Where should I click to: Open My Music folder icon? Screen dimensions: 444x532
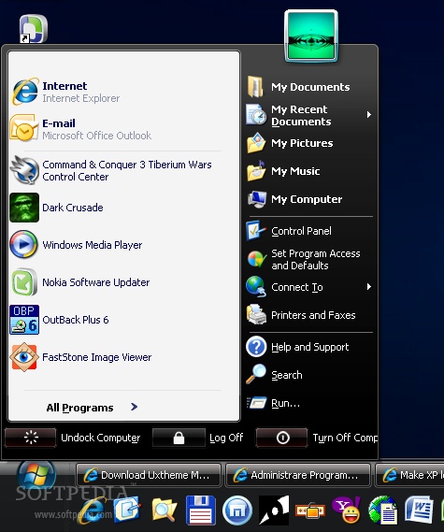(256, 171)
